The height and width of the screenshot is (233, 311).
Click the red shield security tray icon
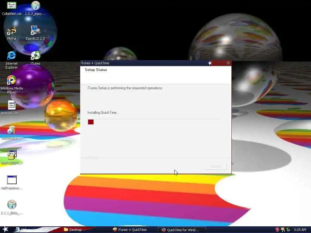click(277, 230)
